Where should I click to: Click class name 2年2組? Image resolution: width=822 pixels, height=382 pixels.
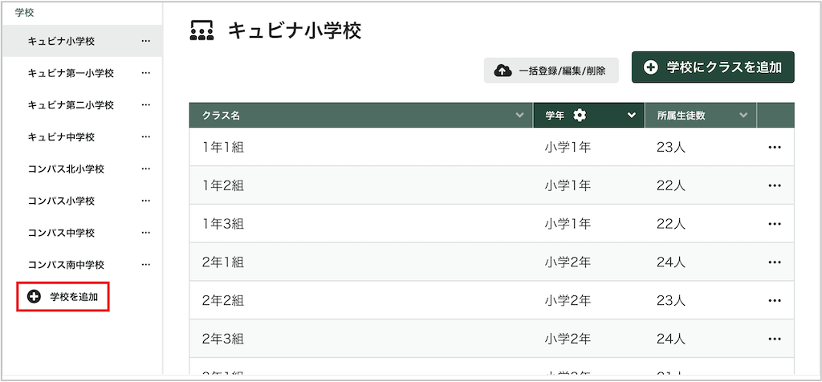[x=223, y=300]
